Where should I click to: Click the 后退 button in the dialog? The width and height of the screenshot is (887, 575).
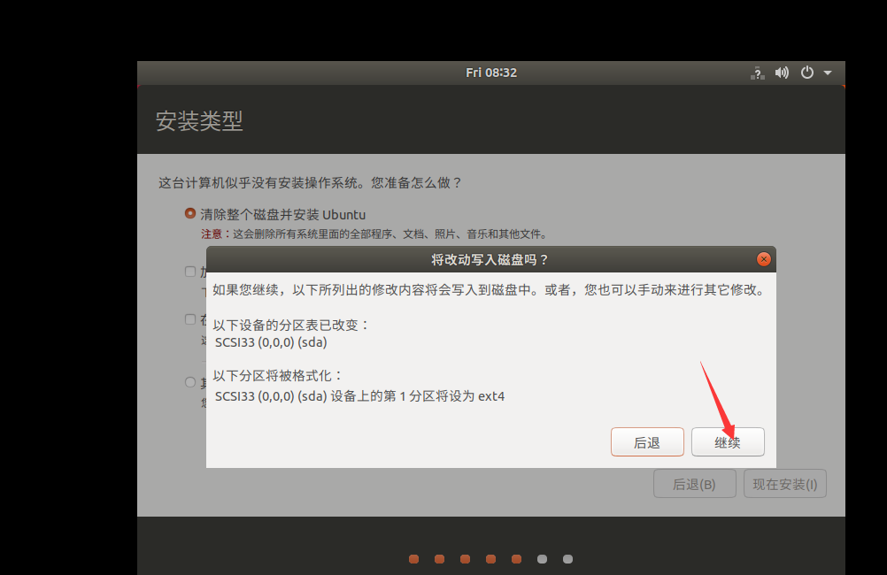tap(647, 442)
